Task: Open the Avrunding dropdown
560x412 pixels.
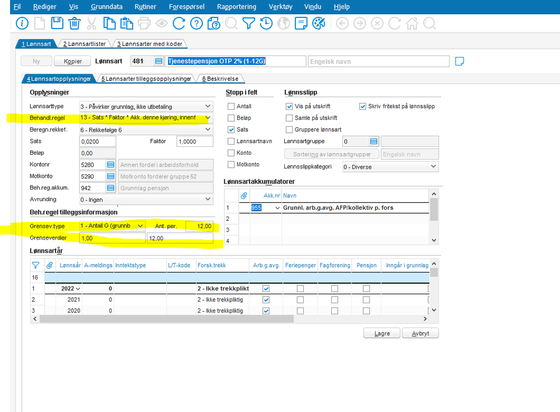Action: (x=146, y=199)
